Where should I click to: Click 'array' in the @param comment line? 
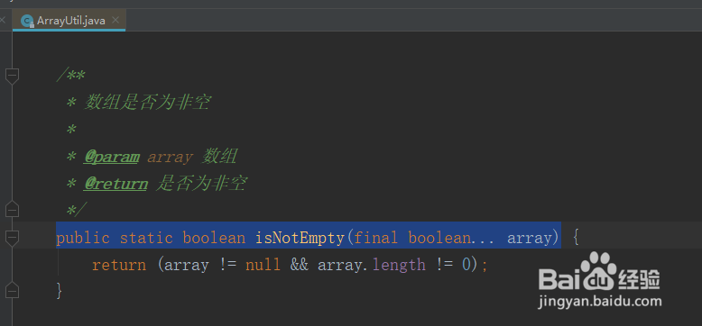170,158
